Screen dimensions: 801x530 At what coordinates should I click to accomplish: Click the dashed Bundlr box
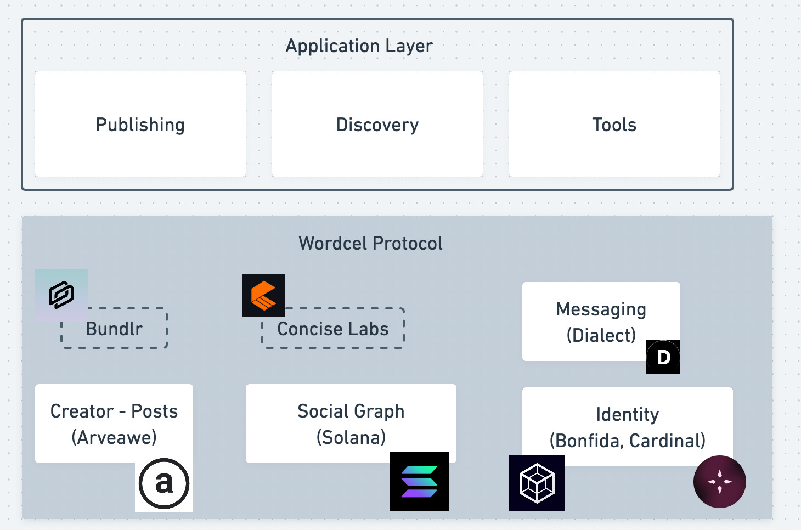tap(114, 328)
